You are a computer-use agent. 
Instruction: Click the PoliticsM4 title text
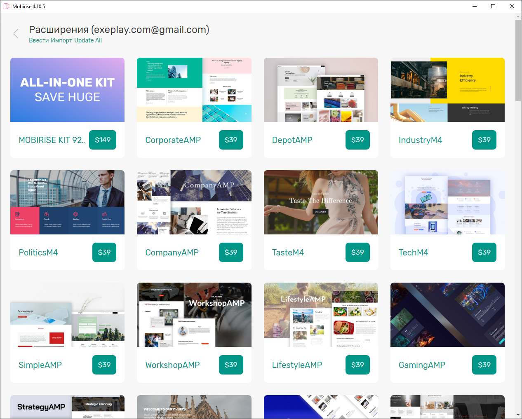(38, 253)
